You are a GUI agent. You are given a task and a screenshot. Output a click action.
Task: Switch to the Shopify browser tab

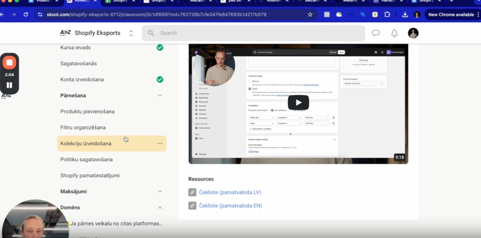(x=120, y=1)
